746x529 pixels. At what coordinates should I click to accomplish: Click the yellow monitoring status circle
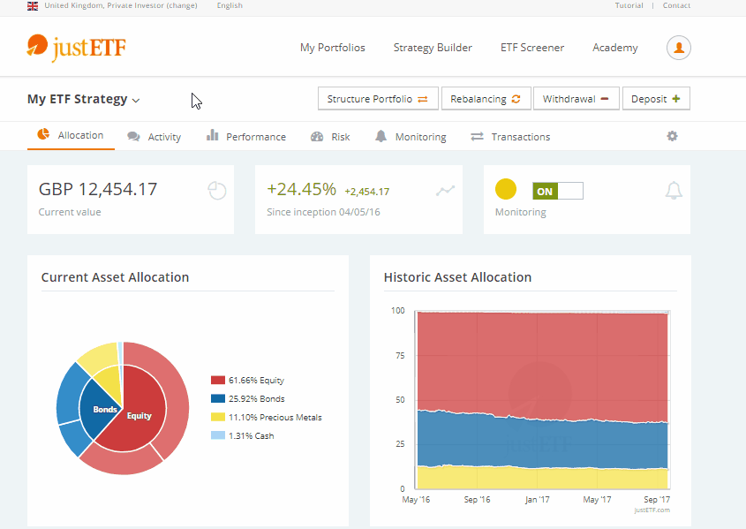[x=506, y=190]
